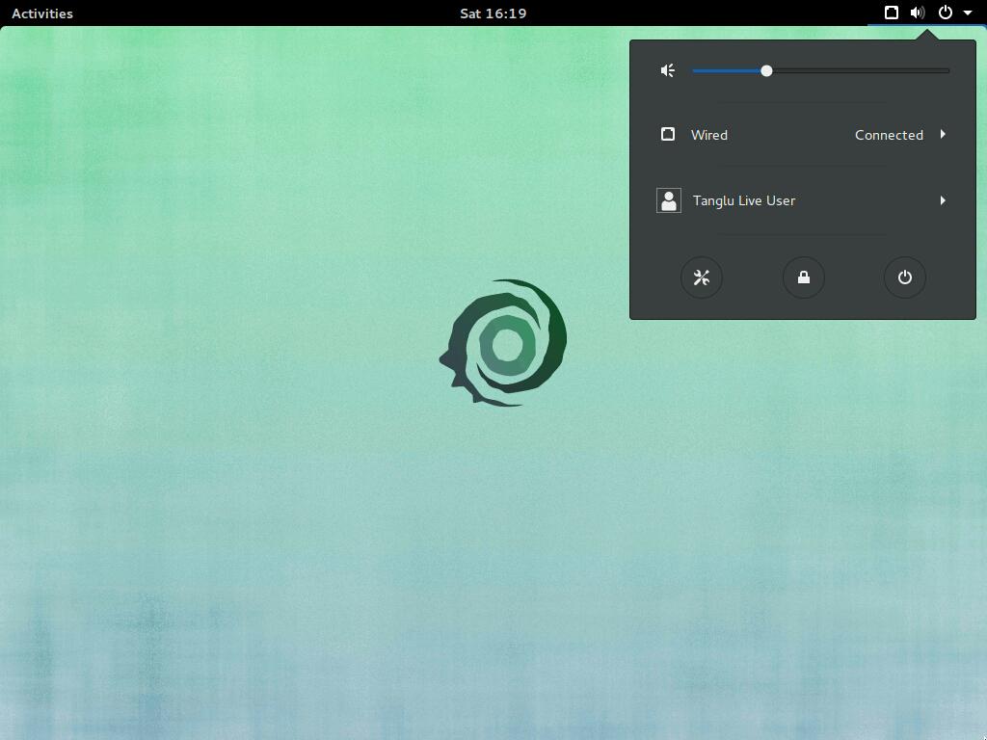Screen dimensions: 987x740
Task: Click the power off round button
Action: (x=904, y=277)
